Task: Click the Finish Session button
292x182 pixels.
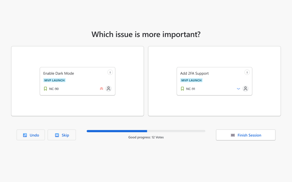Action: pyautogui.click(x=246, y=135)
